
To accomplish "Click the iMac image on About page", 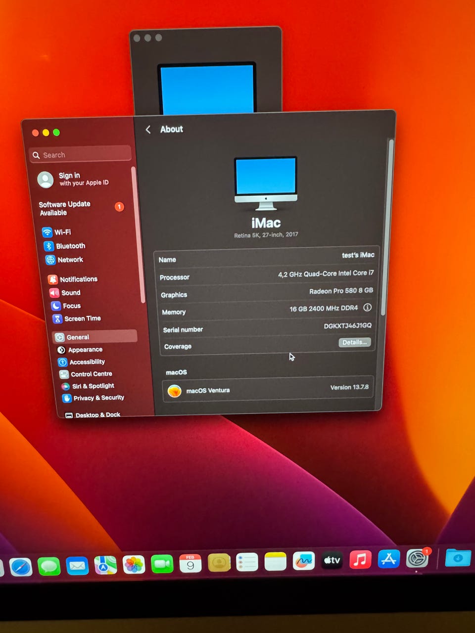I will (x=266, y=183).
